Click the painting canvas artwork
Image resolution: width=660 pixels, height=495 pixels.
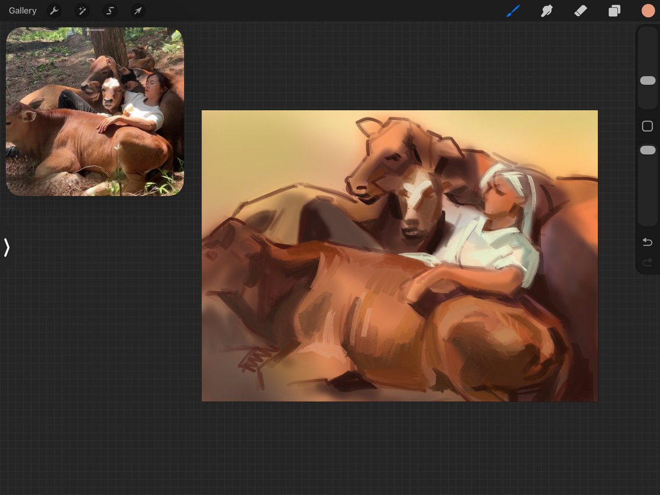(400, 256)
